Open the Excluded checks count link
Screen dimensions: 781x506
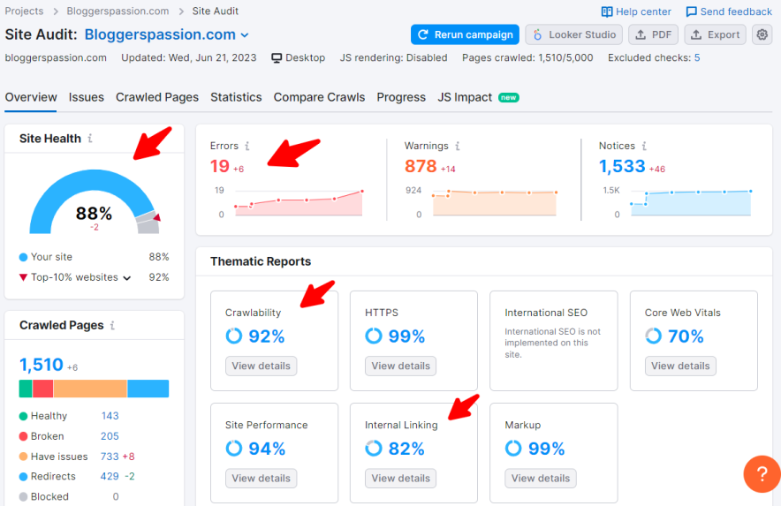697,57
